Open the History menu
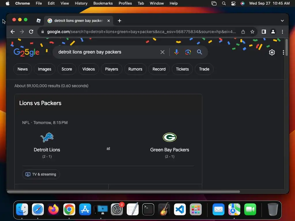Screen dimensions: 295x221 click(81, 3)
